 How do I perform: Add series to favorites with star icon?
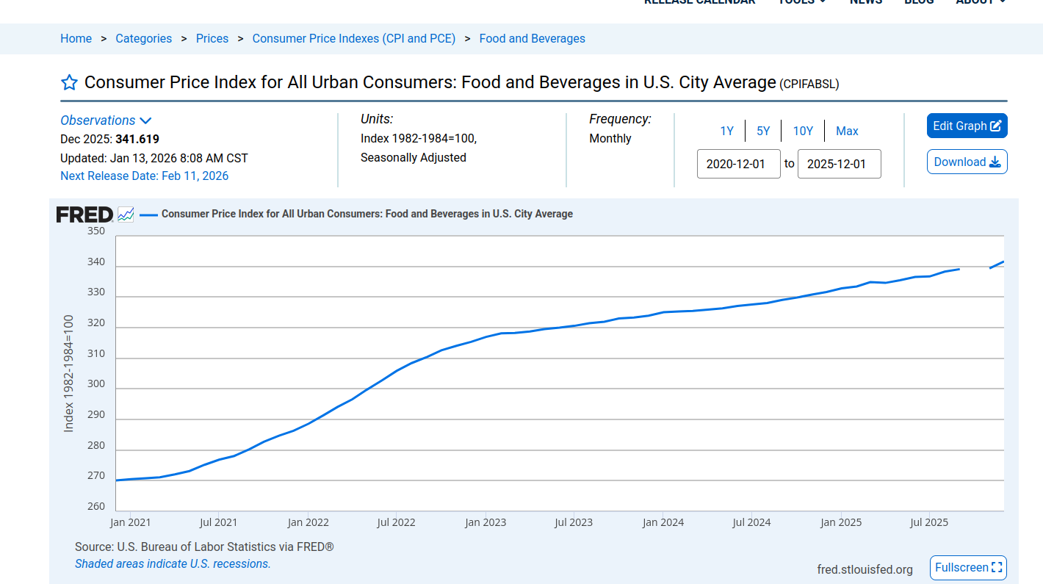[69, 82]
